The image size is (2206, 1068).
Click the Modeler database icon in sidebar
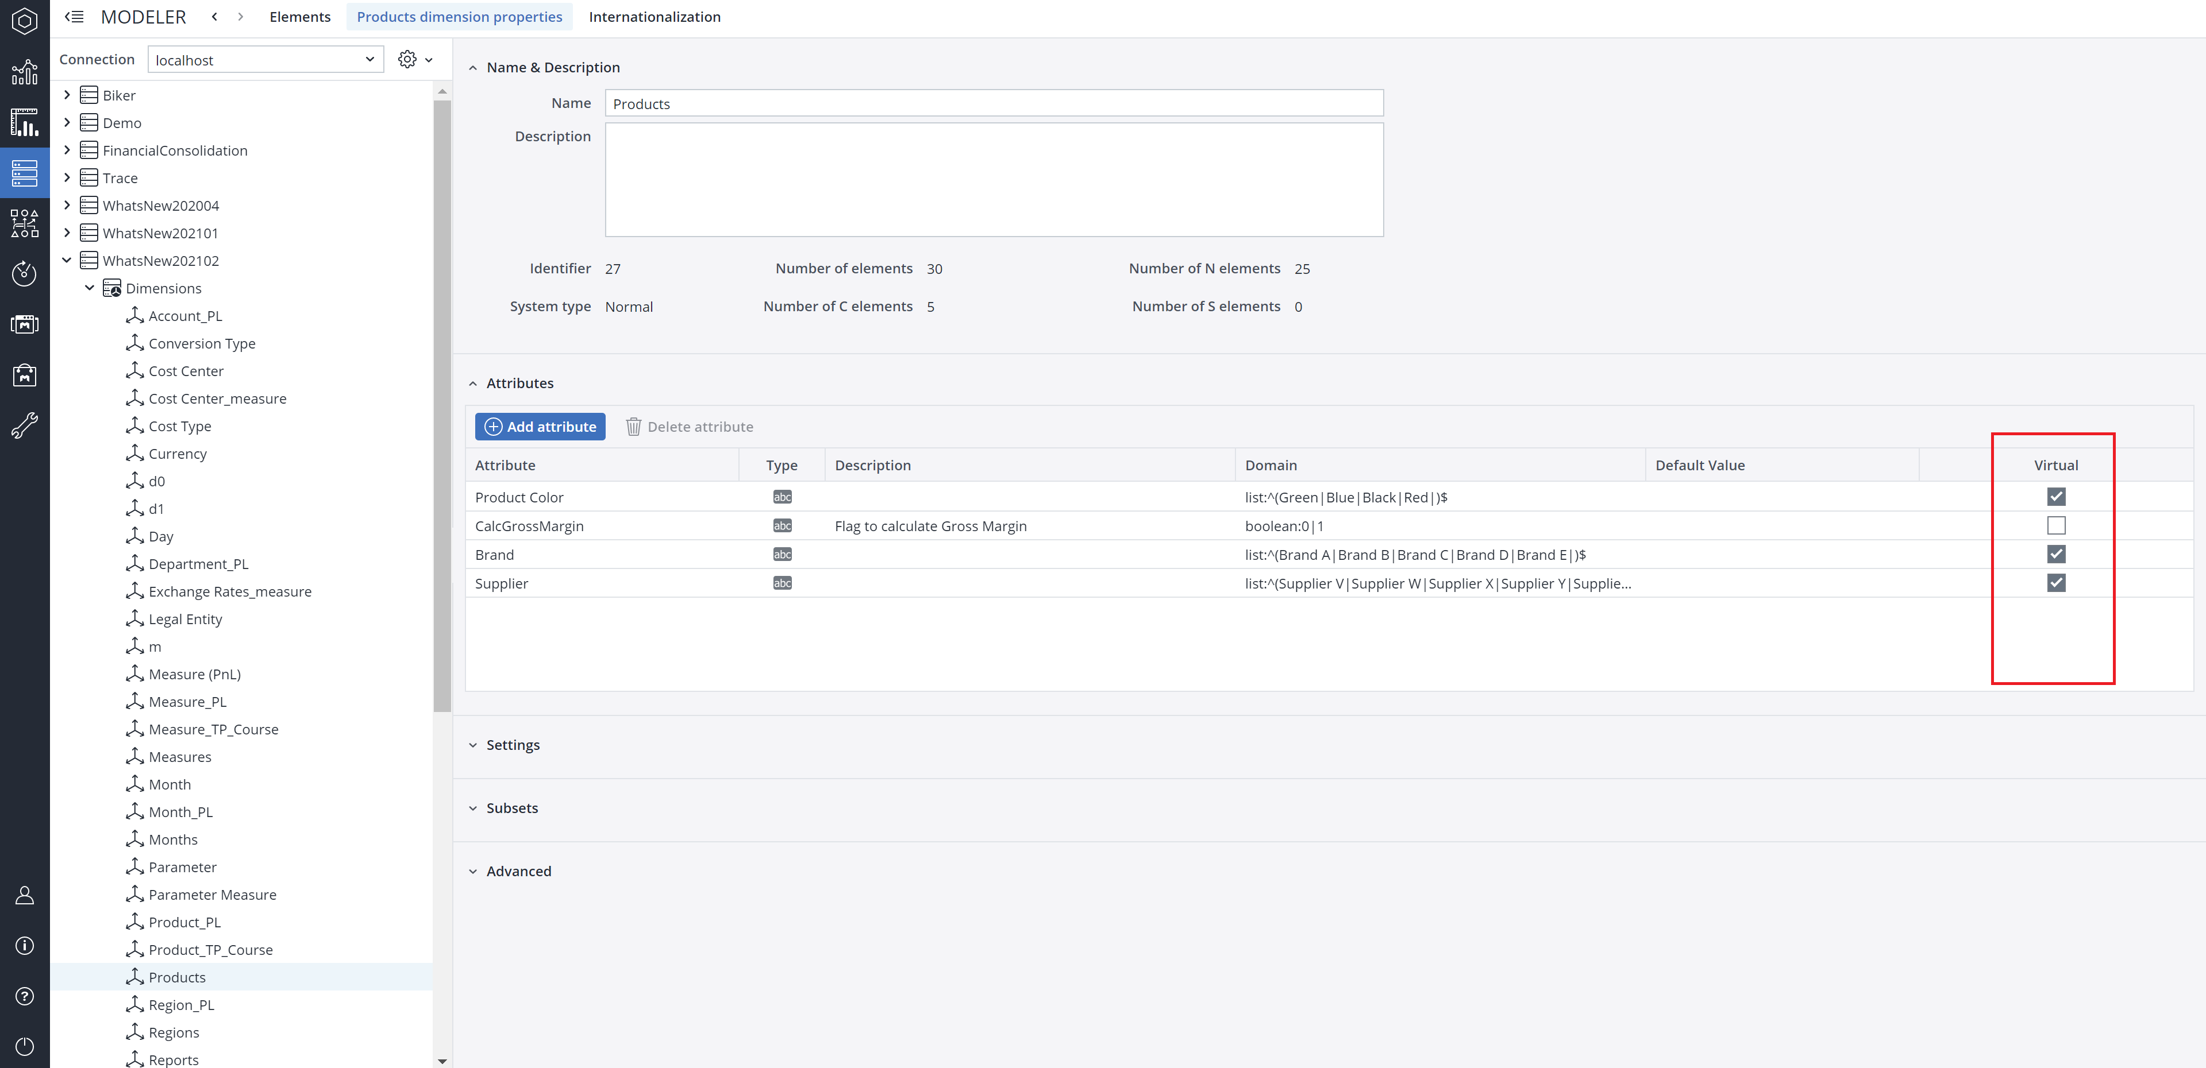point(24,173)
